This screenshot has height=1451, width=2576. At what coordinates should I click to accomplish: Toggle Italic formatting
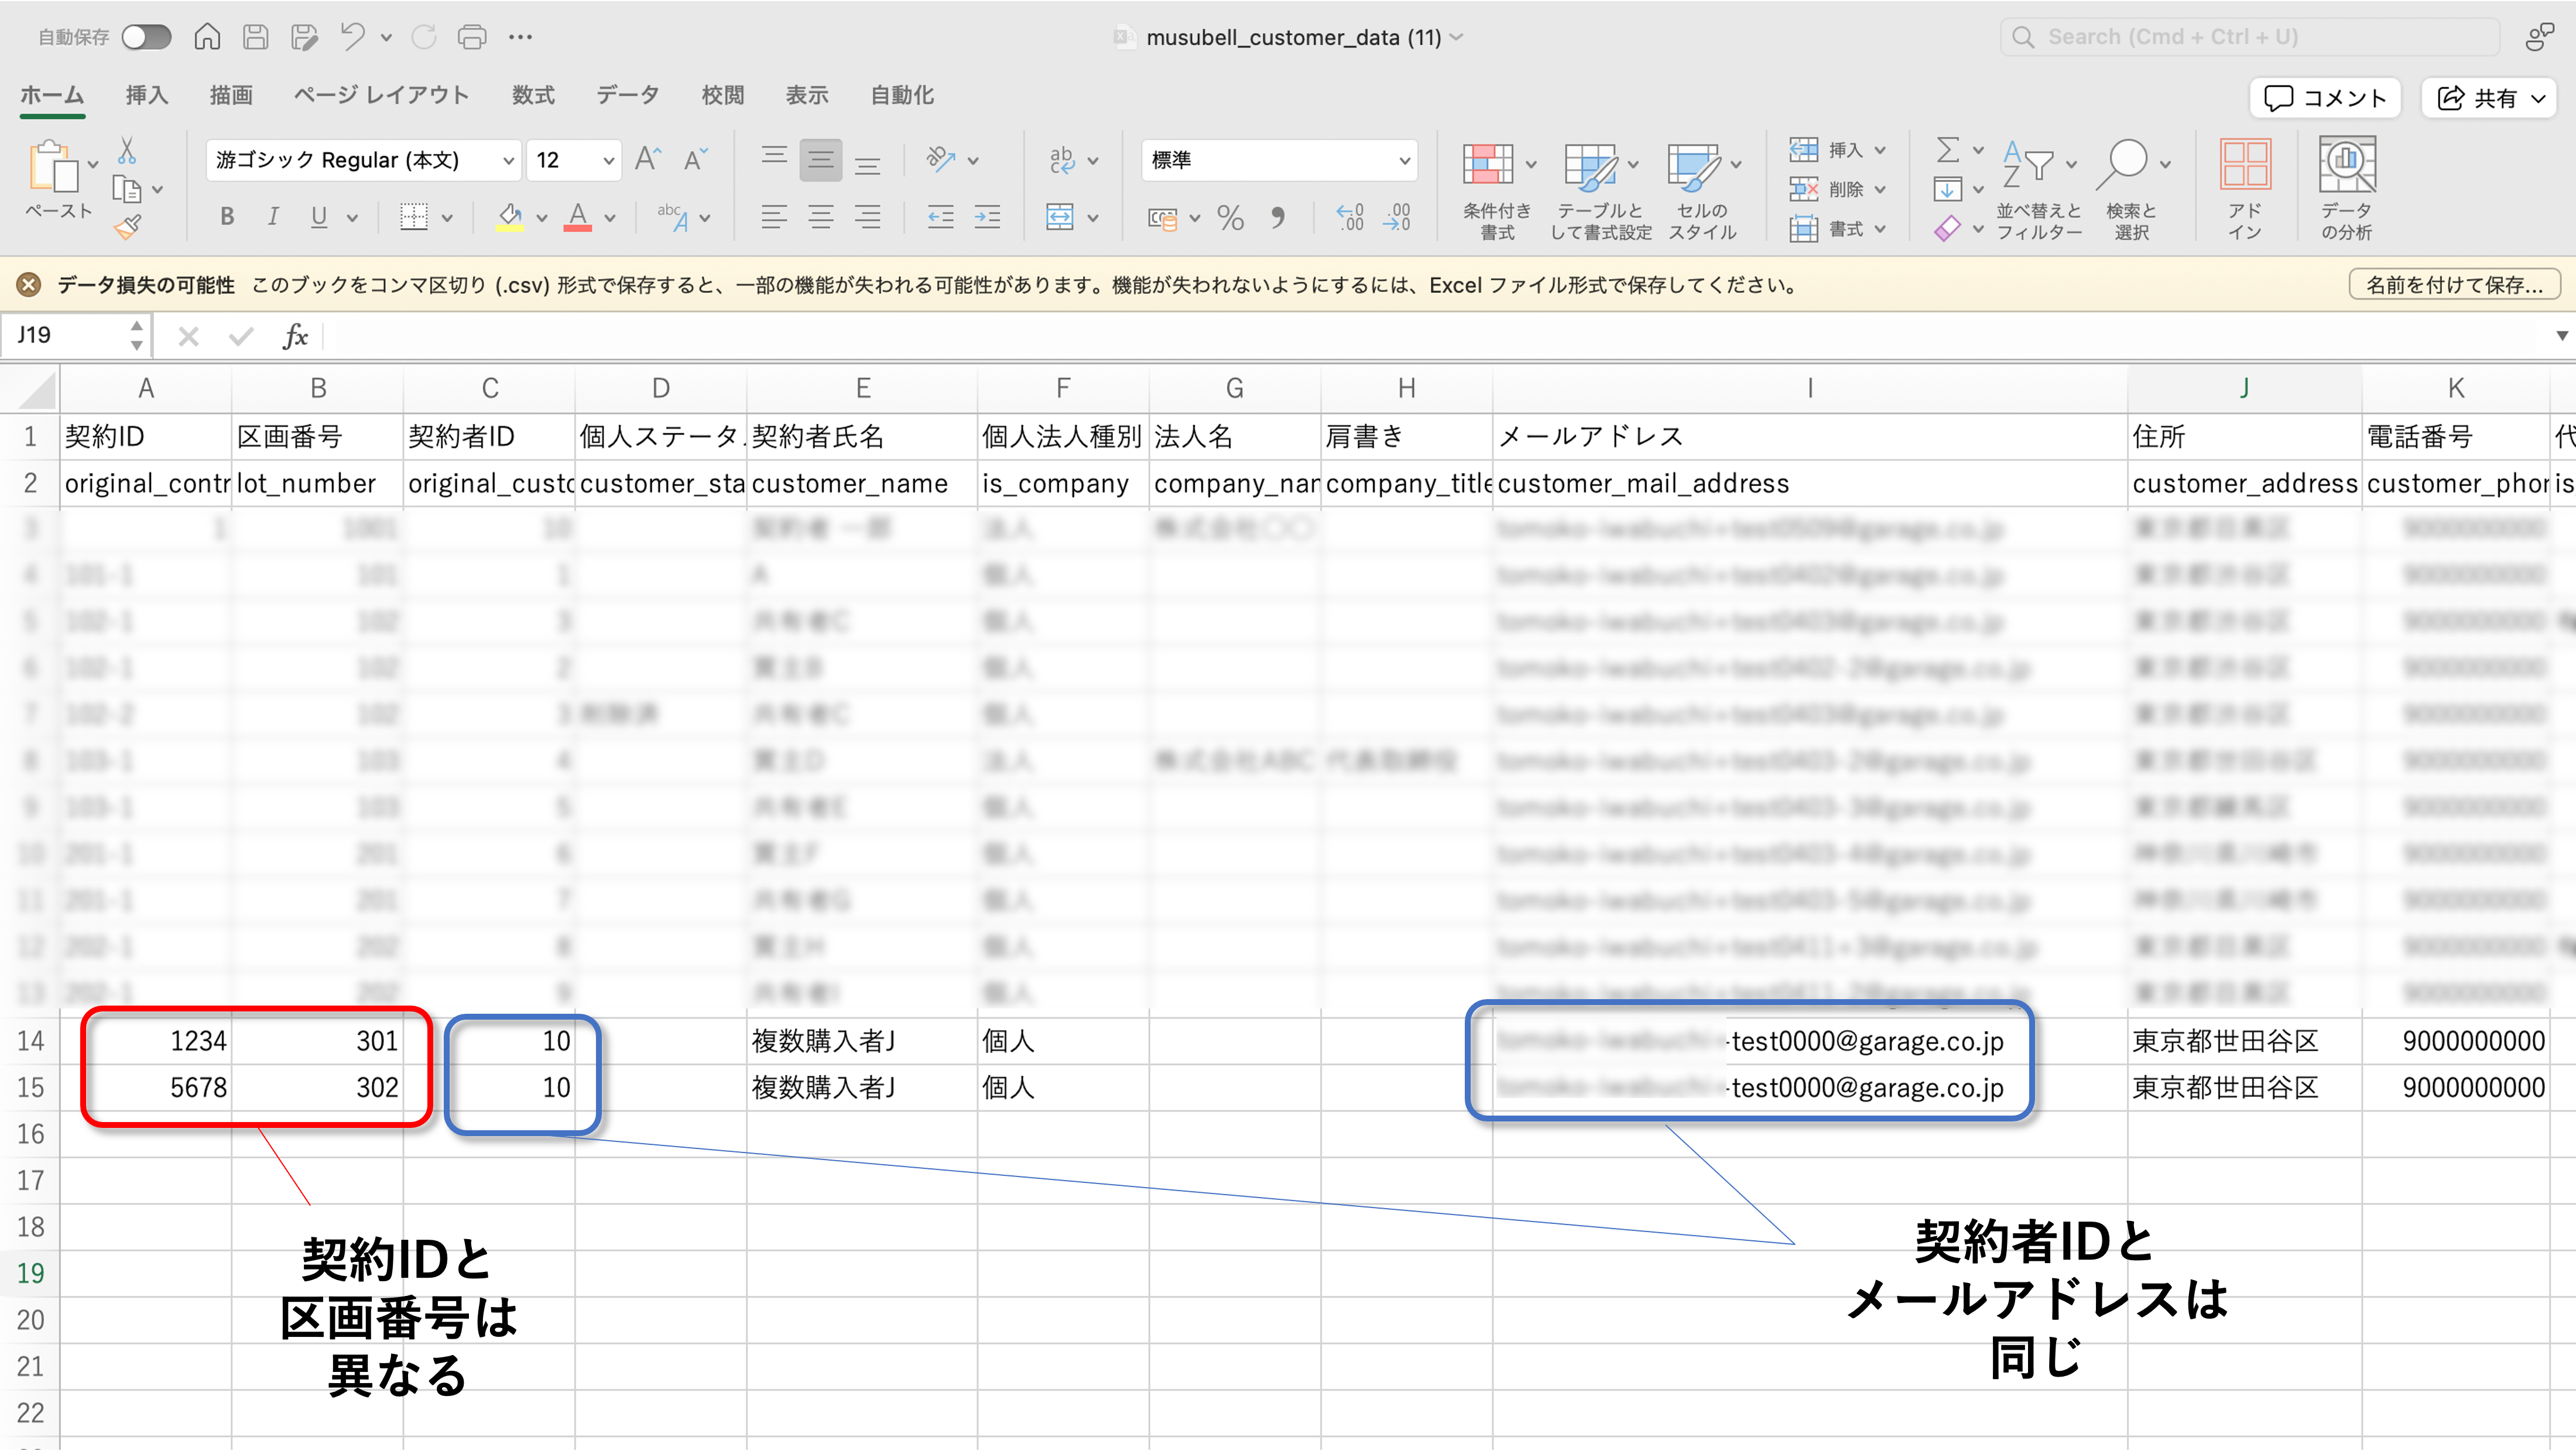[x=272, y=217]
